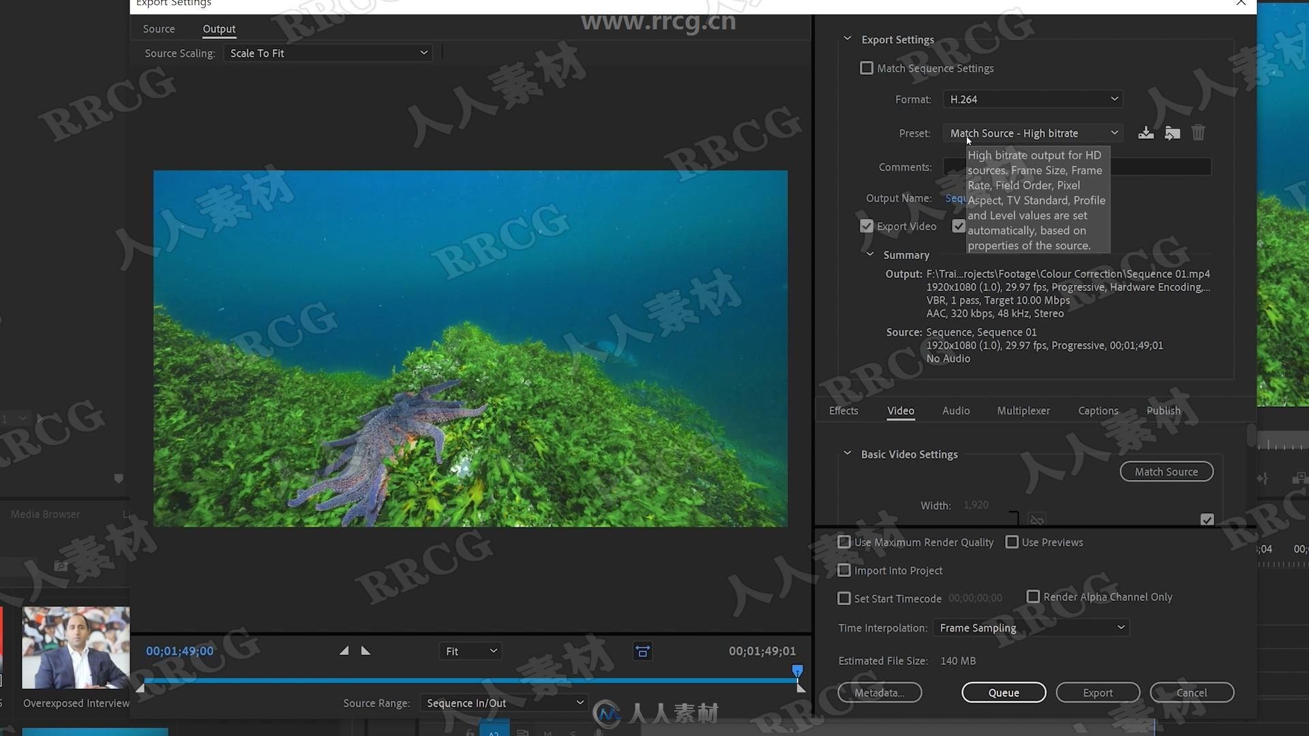Image resolution: width=1309 pixels, height=736 pixels.
Task: Switch to the Audio tab
Action: tap(956, 411)
